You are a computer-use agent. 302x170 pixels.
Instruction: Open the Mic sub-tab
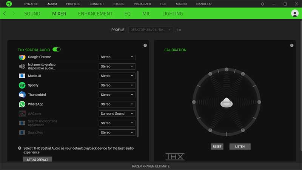point(146,14)
